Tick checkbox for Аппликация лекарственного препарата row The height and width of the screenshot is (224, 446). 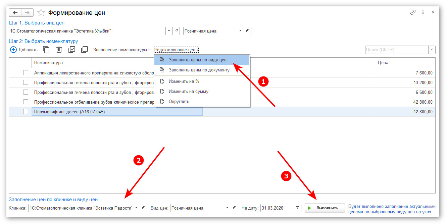point(26,73)
